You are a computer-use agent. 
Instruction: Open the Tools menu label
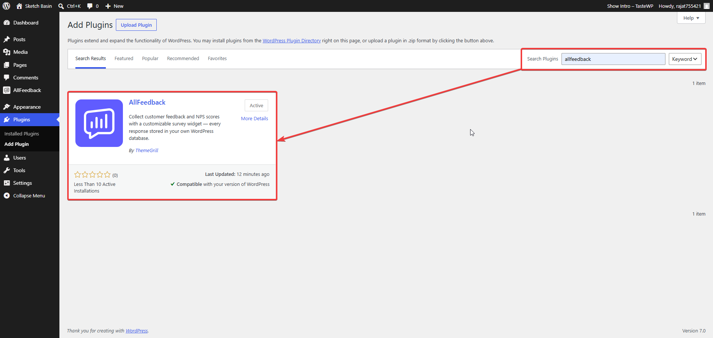click(x=19, y=170)
